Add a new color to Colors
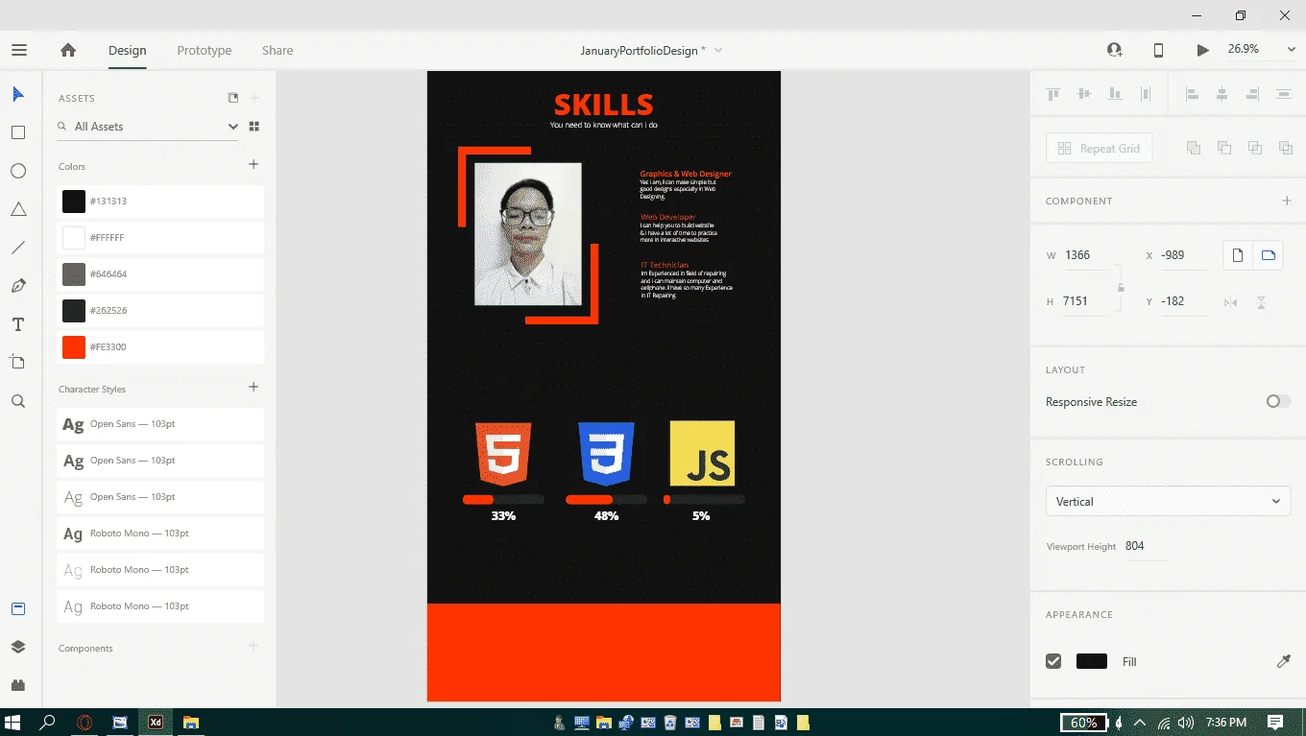Viewport: 1306px width, 736px height. tap(254, 165)
